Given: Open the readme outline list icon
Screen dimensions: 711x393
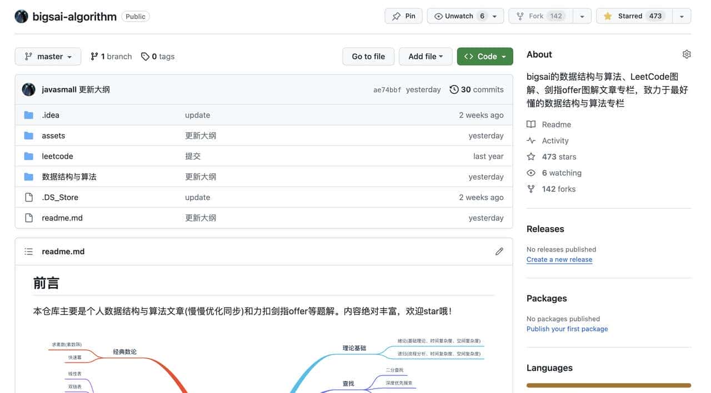Looking at the screenshot, I should click(29, 251).
